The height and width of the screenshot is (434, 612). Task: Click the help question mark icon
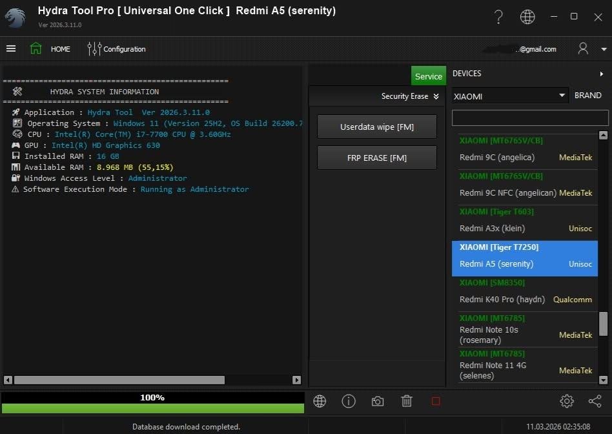coord(498,17)
